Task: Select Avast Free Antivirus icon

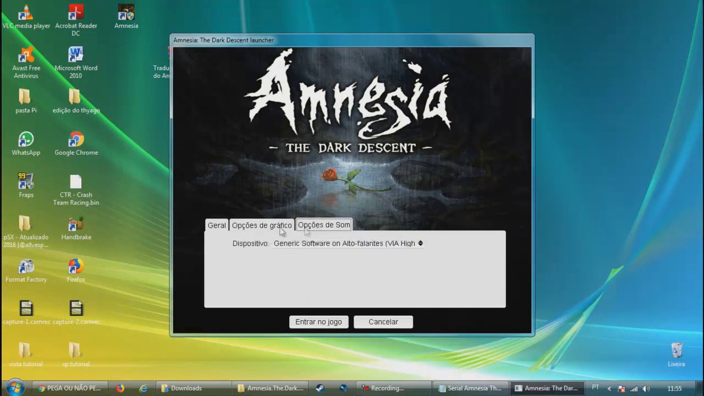Action: click(x=26, y=63)
